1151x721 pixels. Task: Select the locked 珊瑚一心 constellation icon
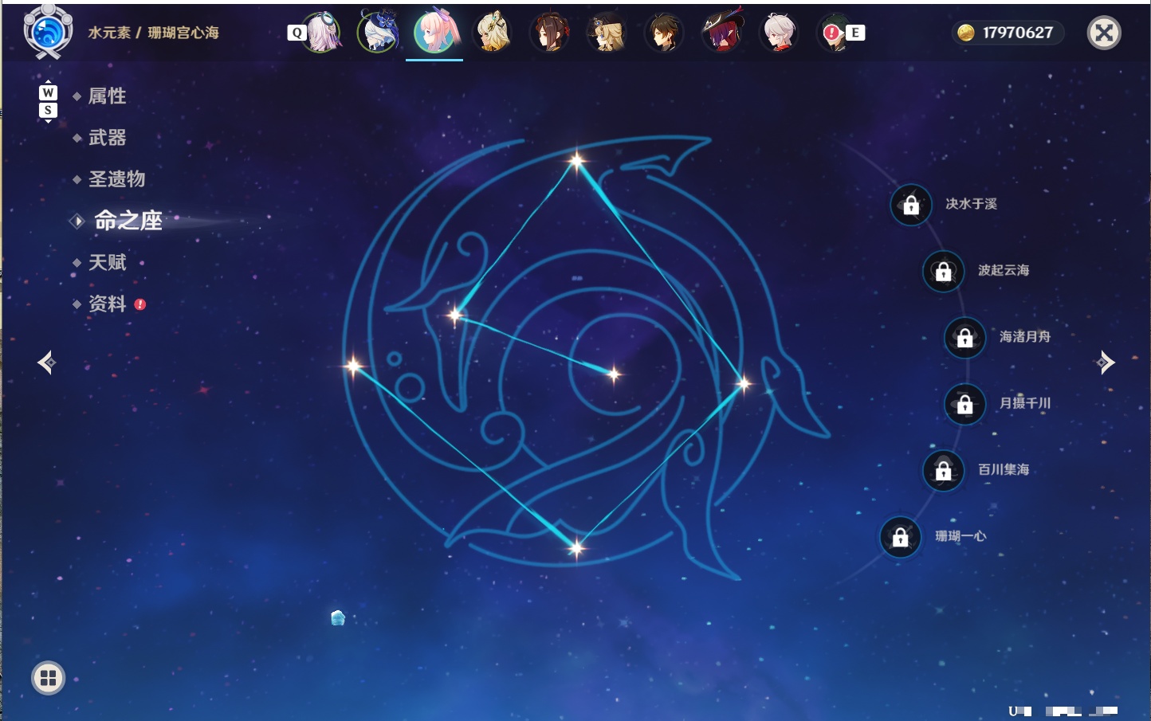click(x=900, y=538)
